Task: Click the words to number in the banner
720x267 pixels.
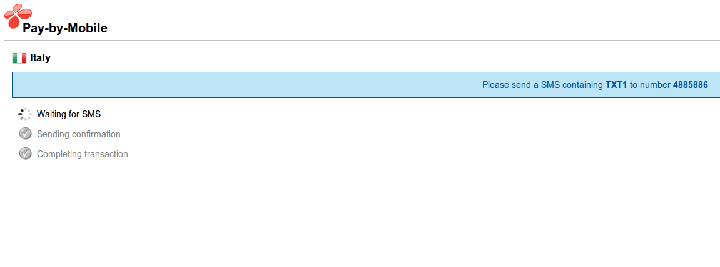Action: [x=650, y=85]
